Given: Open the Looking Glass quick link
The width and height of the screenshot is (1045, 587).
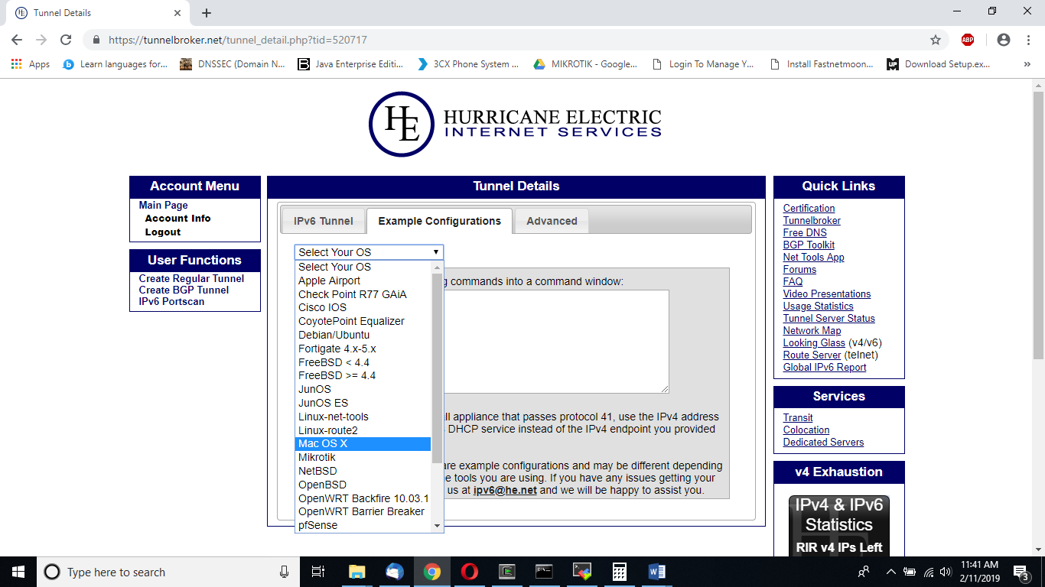Looking at the screenshot, I should [814, 343].
